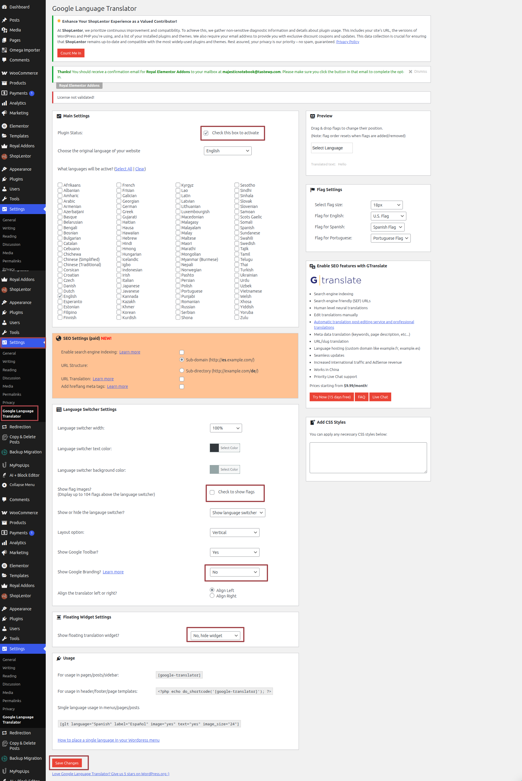
Task: Open the Layout option Vertical dropdown
Action: [234, 532]
